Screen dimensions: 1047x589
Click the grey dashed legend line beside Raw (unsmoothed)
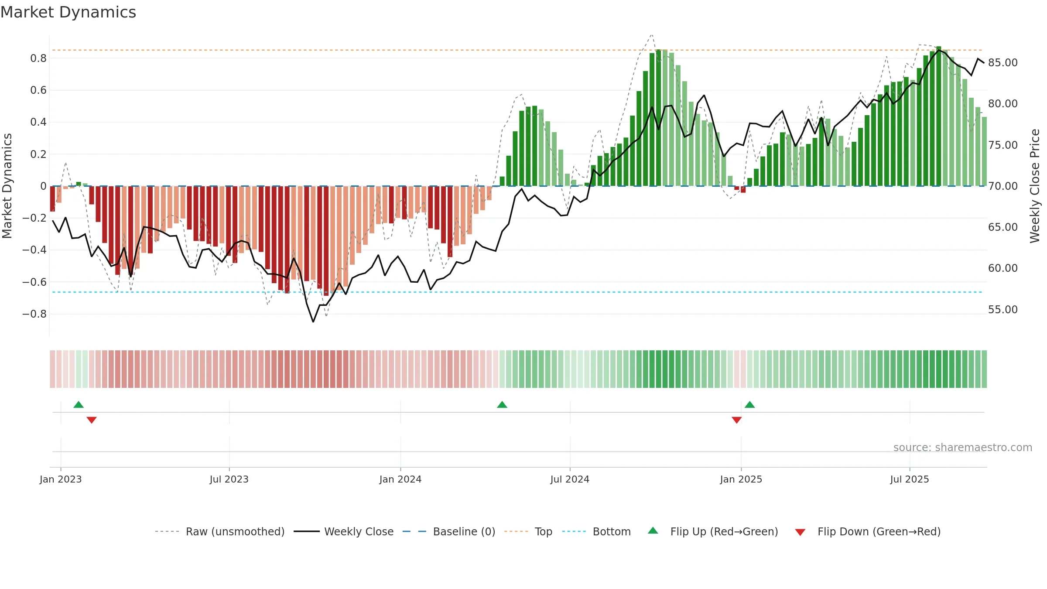167,531
